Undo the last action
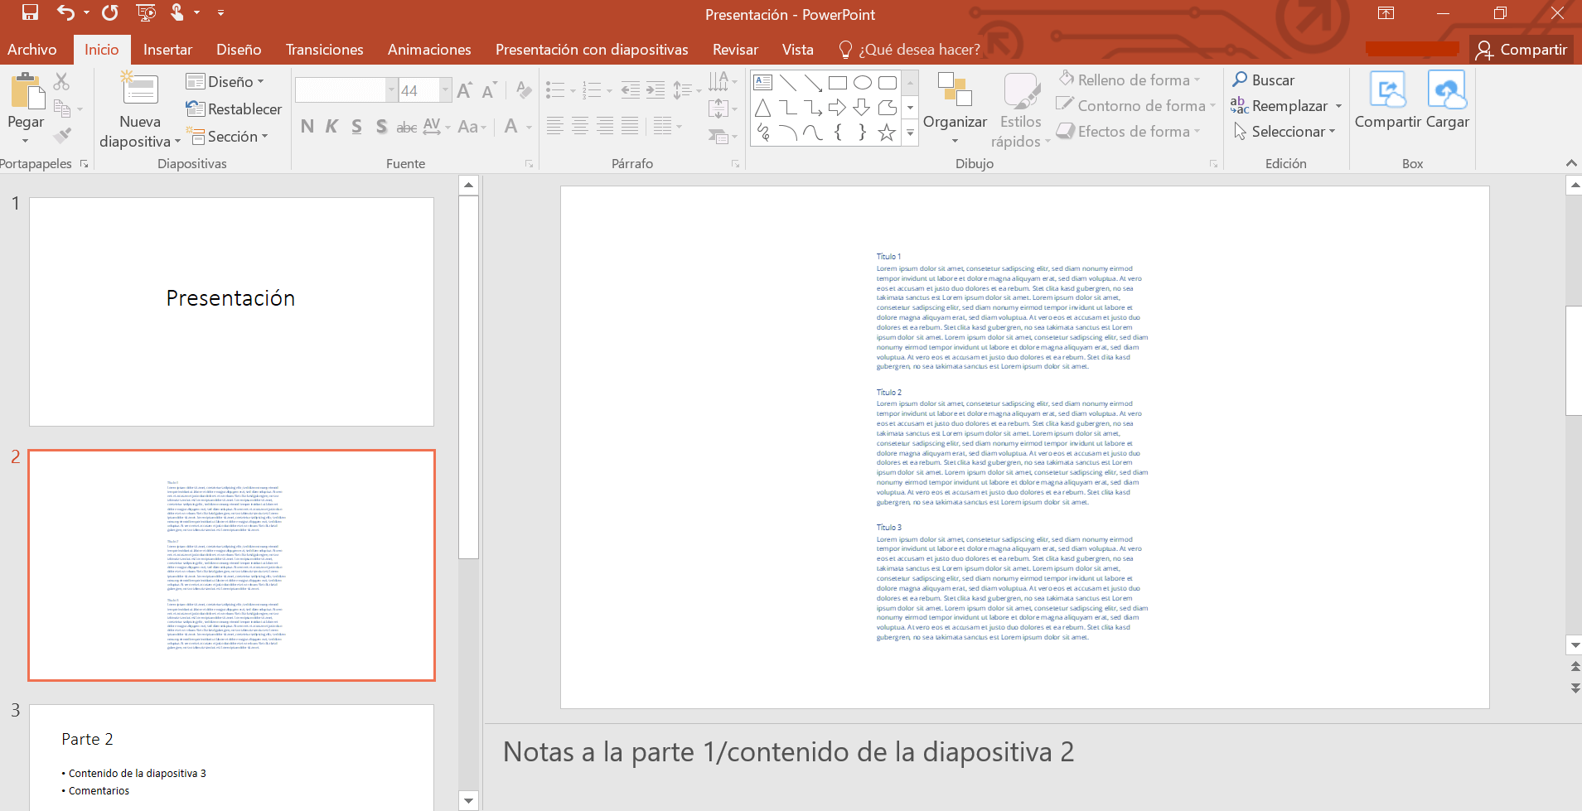The height and width of the screenshot is (811, 1582). click(x=65, y=12)
